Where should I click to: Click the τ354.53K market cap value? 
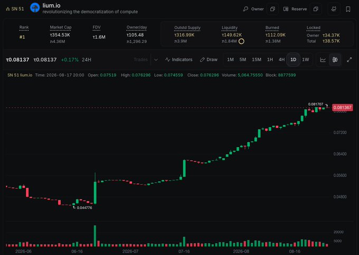coord(60,35)
